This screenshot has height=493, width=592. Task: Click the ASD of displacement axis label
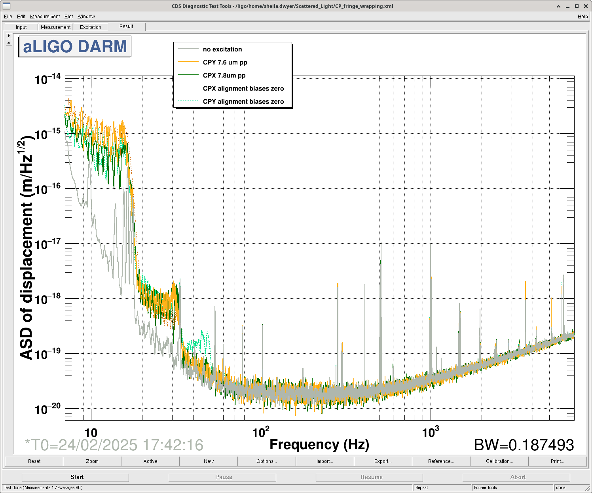[x=27, y=248]
